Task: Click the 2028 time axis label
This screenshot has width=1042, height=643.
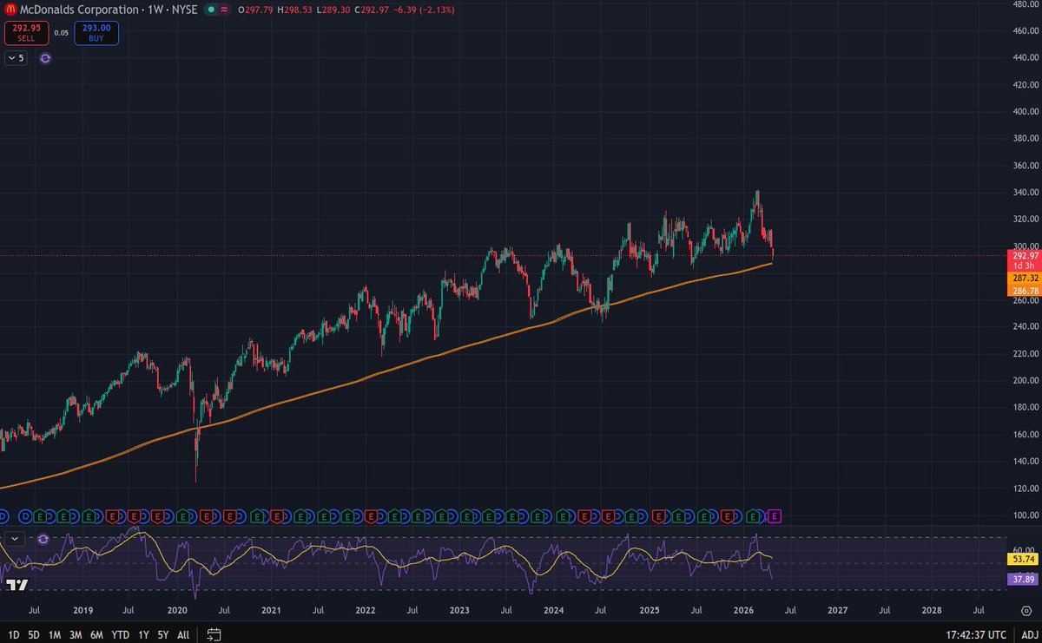Action: coord(931,611)
